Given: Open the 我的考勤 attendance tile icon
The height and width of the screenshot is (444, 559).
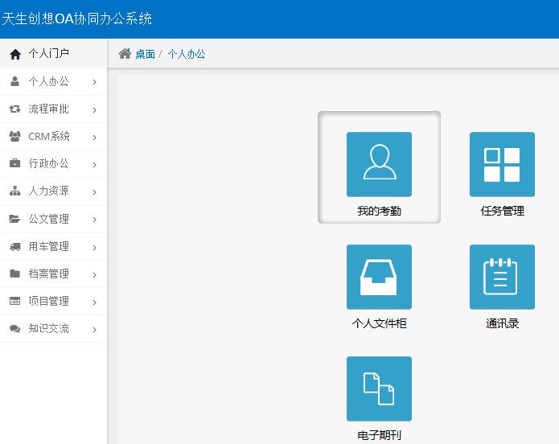Looking at the screenshot, I should [x=379, y=164].
